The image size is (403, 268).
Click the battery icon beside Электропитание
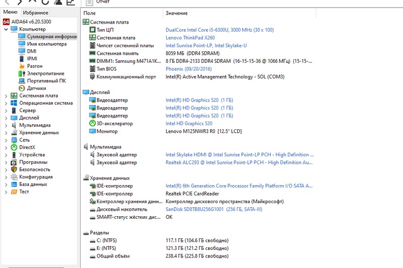[x=22, y=73]
